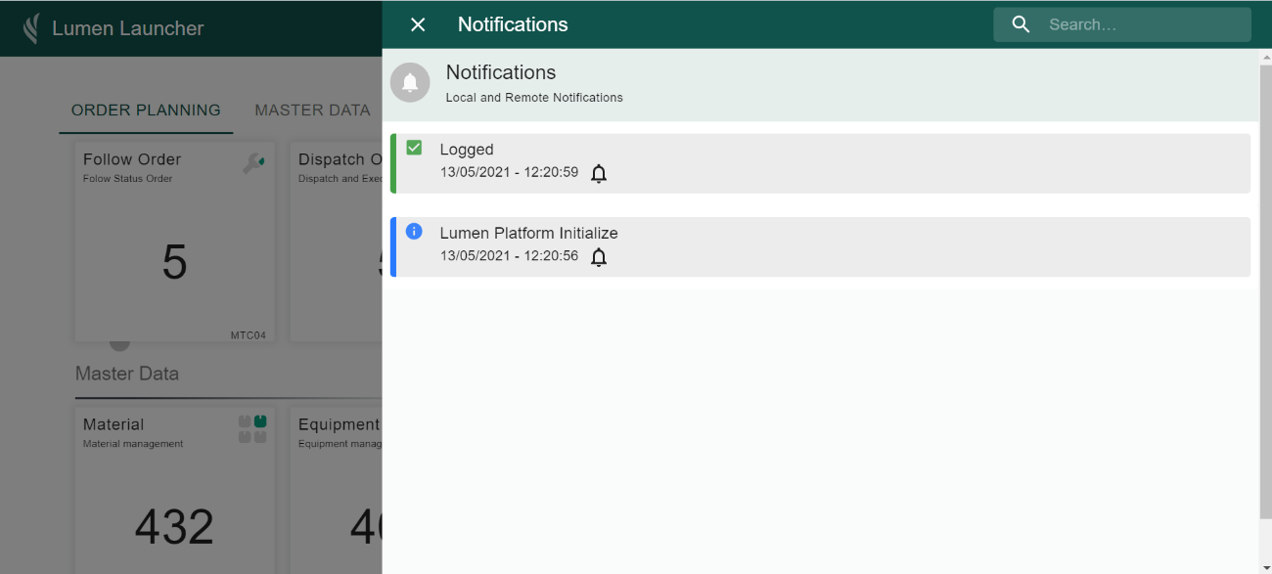Click the Lumen Launcher title

pyautogui.click(x=127, y=28)
